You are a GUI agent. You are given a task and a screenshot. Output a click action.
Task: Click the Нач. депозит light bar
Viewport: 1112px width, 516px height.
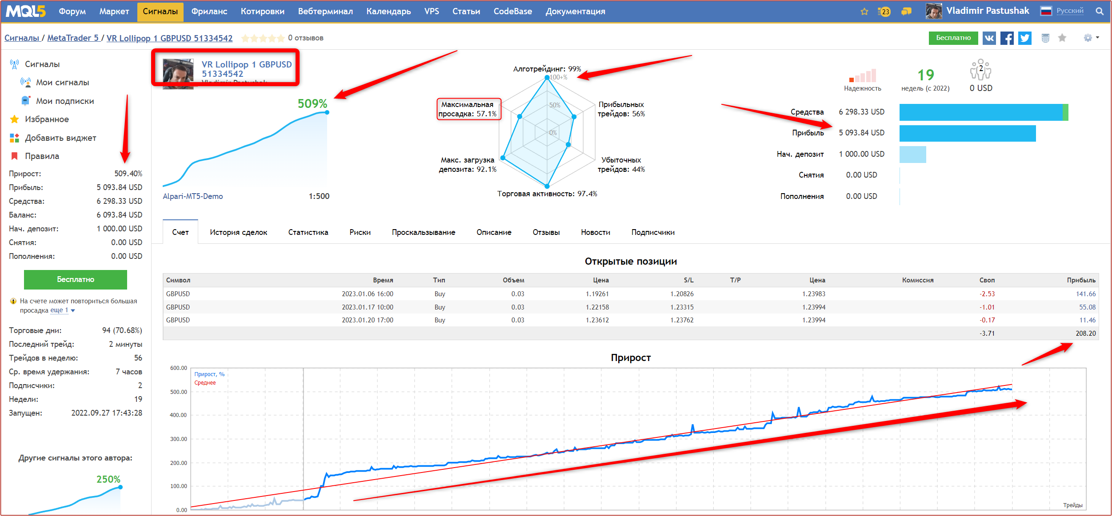[912, 155]
